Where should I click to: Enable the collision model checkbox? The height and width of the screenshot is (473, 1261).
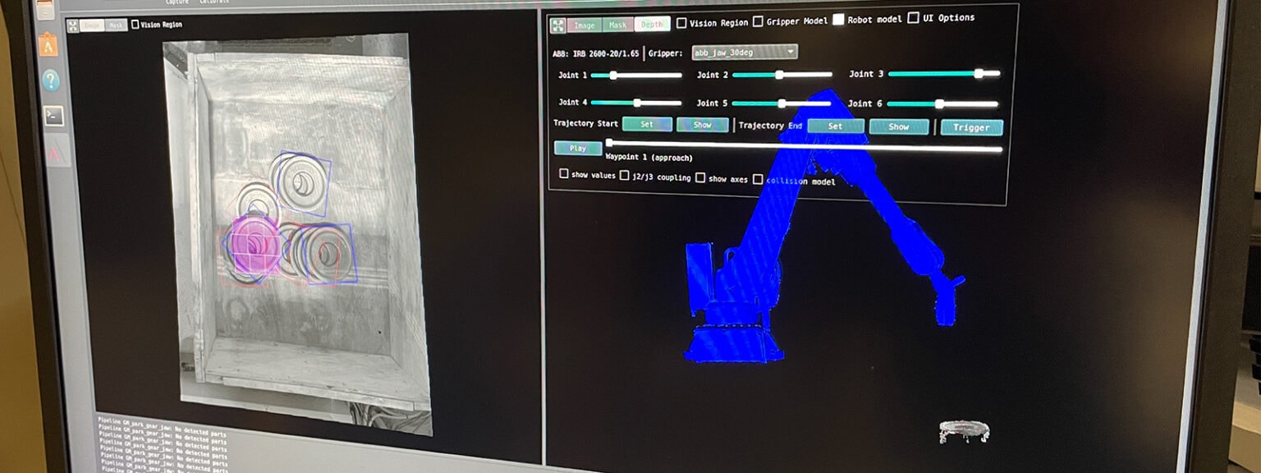click(759, 180)
